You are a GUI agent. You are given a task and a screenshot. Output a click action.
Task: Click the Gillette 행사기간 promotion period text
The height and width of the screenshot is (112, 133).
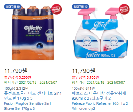(x=30, y=82)
